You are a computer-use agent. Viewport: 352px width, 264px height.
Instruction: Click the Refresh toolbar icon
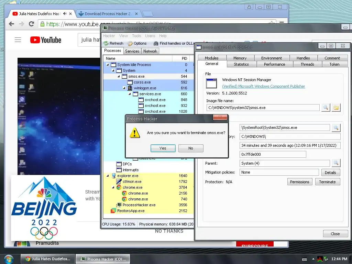coord(106,43)
